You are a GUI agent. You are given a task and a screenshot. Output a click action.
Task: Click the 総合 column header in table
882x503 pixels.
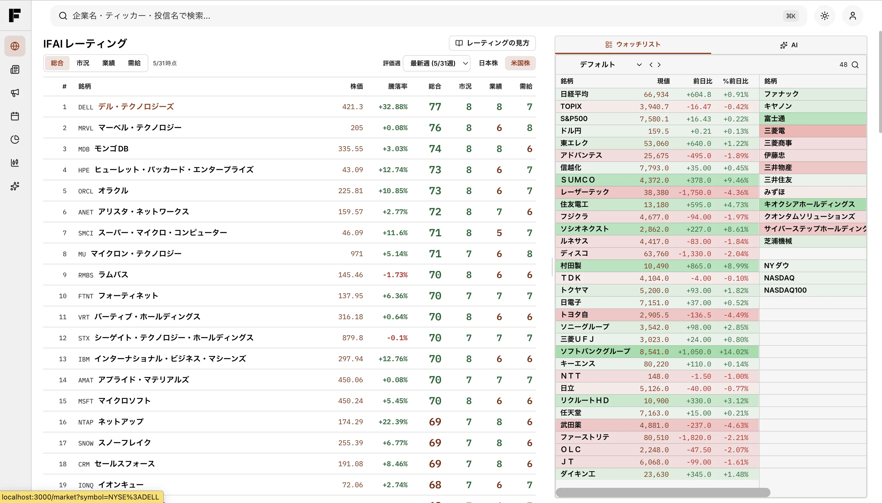pos(435,86)
